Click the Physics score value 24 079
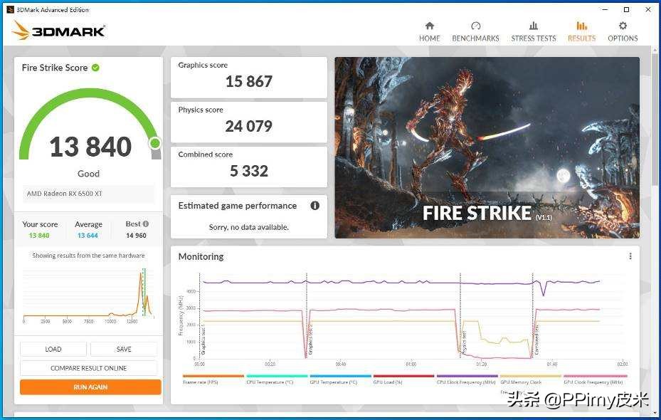Screen dimensions: 661x420 pyautogui.click(x=249, y=126)
